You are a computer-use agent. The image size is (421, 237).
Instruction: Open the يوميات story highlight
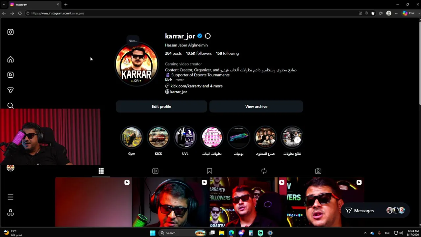(x=238, y=137)
